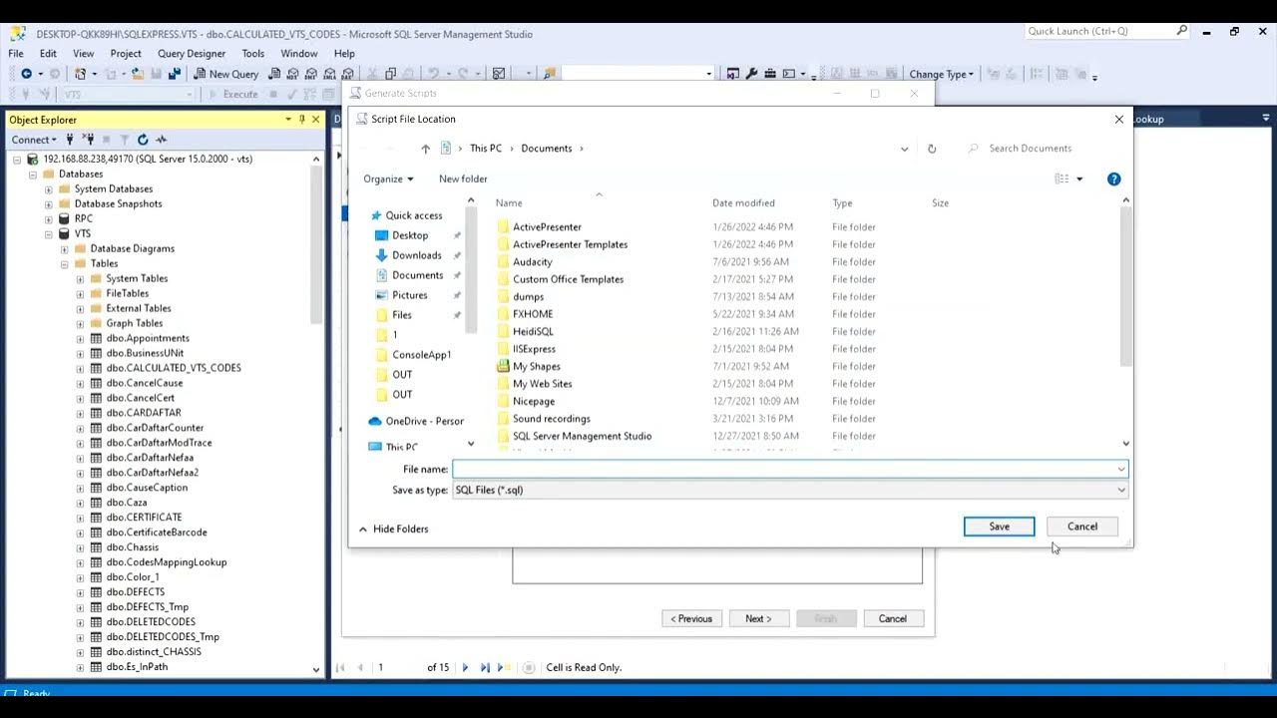The height and width of the screenshot is (718, 1277).
Task: Click the wrench Properties icon in toolbar
Action: point(752,74)
